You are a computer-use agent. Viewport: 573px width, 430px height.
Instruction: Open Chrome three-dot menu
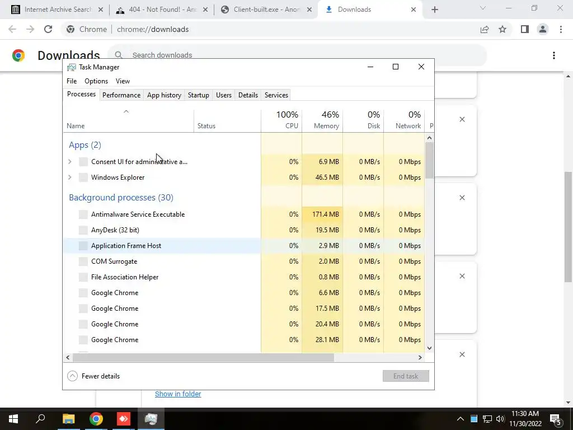[561, 29]
